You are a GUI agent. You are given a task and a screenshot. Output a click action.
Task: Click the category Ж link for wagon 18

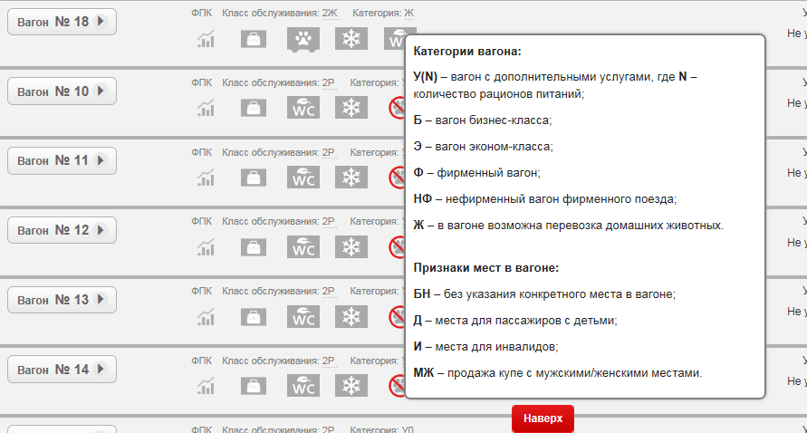[408, 13]
